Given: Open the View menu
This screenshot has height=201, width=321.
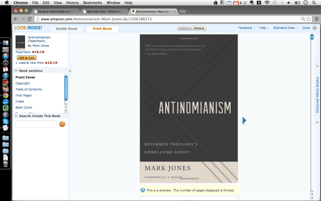Looking at the screenshot, I should (58, 3).
